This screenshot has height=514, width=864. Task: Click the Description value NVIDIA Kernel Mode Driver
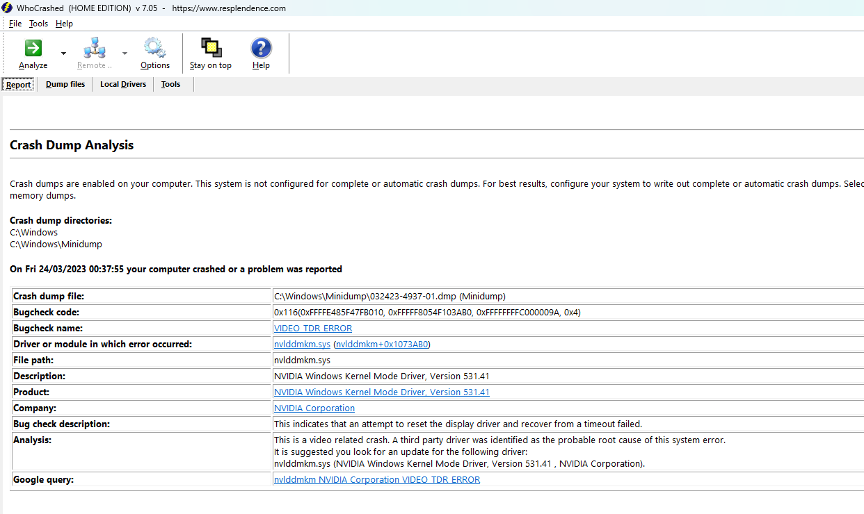(382, 376)
